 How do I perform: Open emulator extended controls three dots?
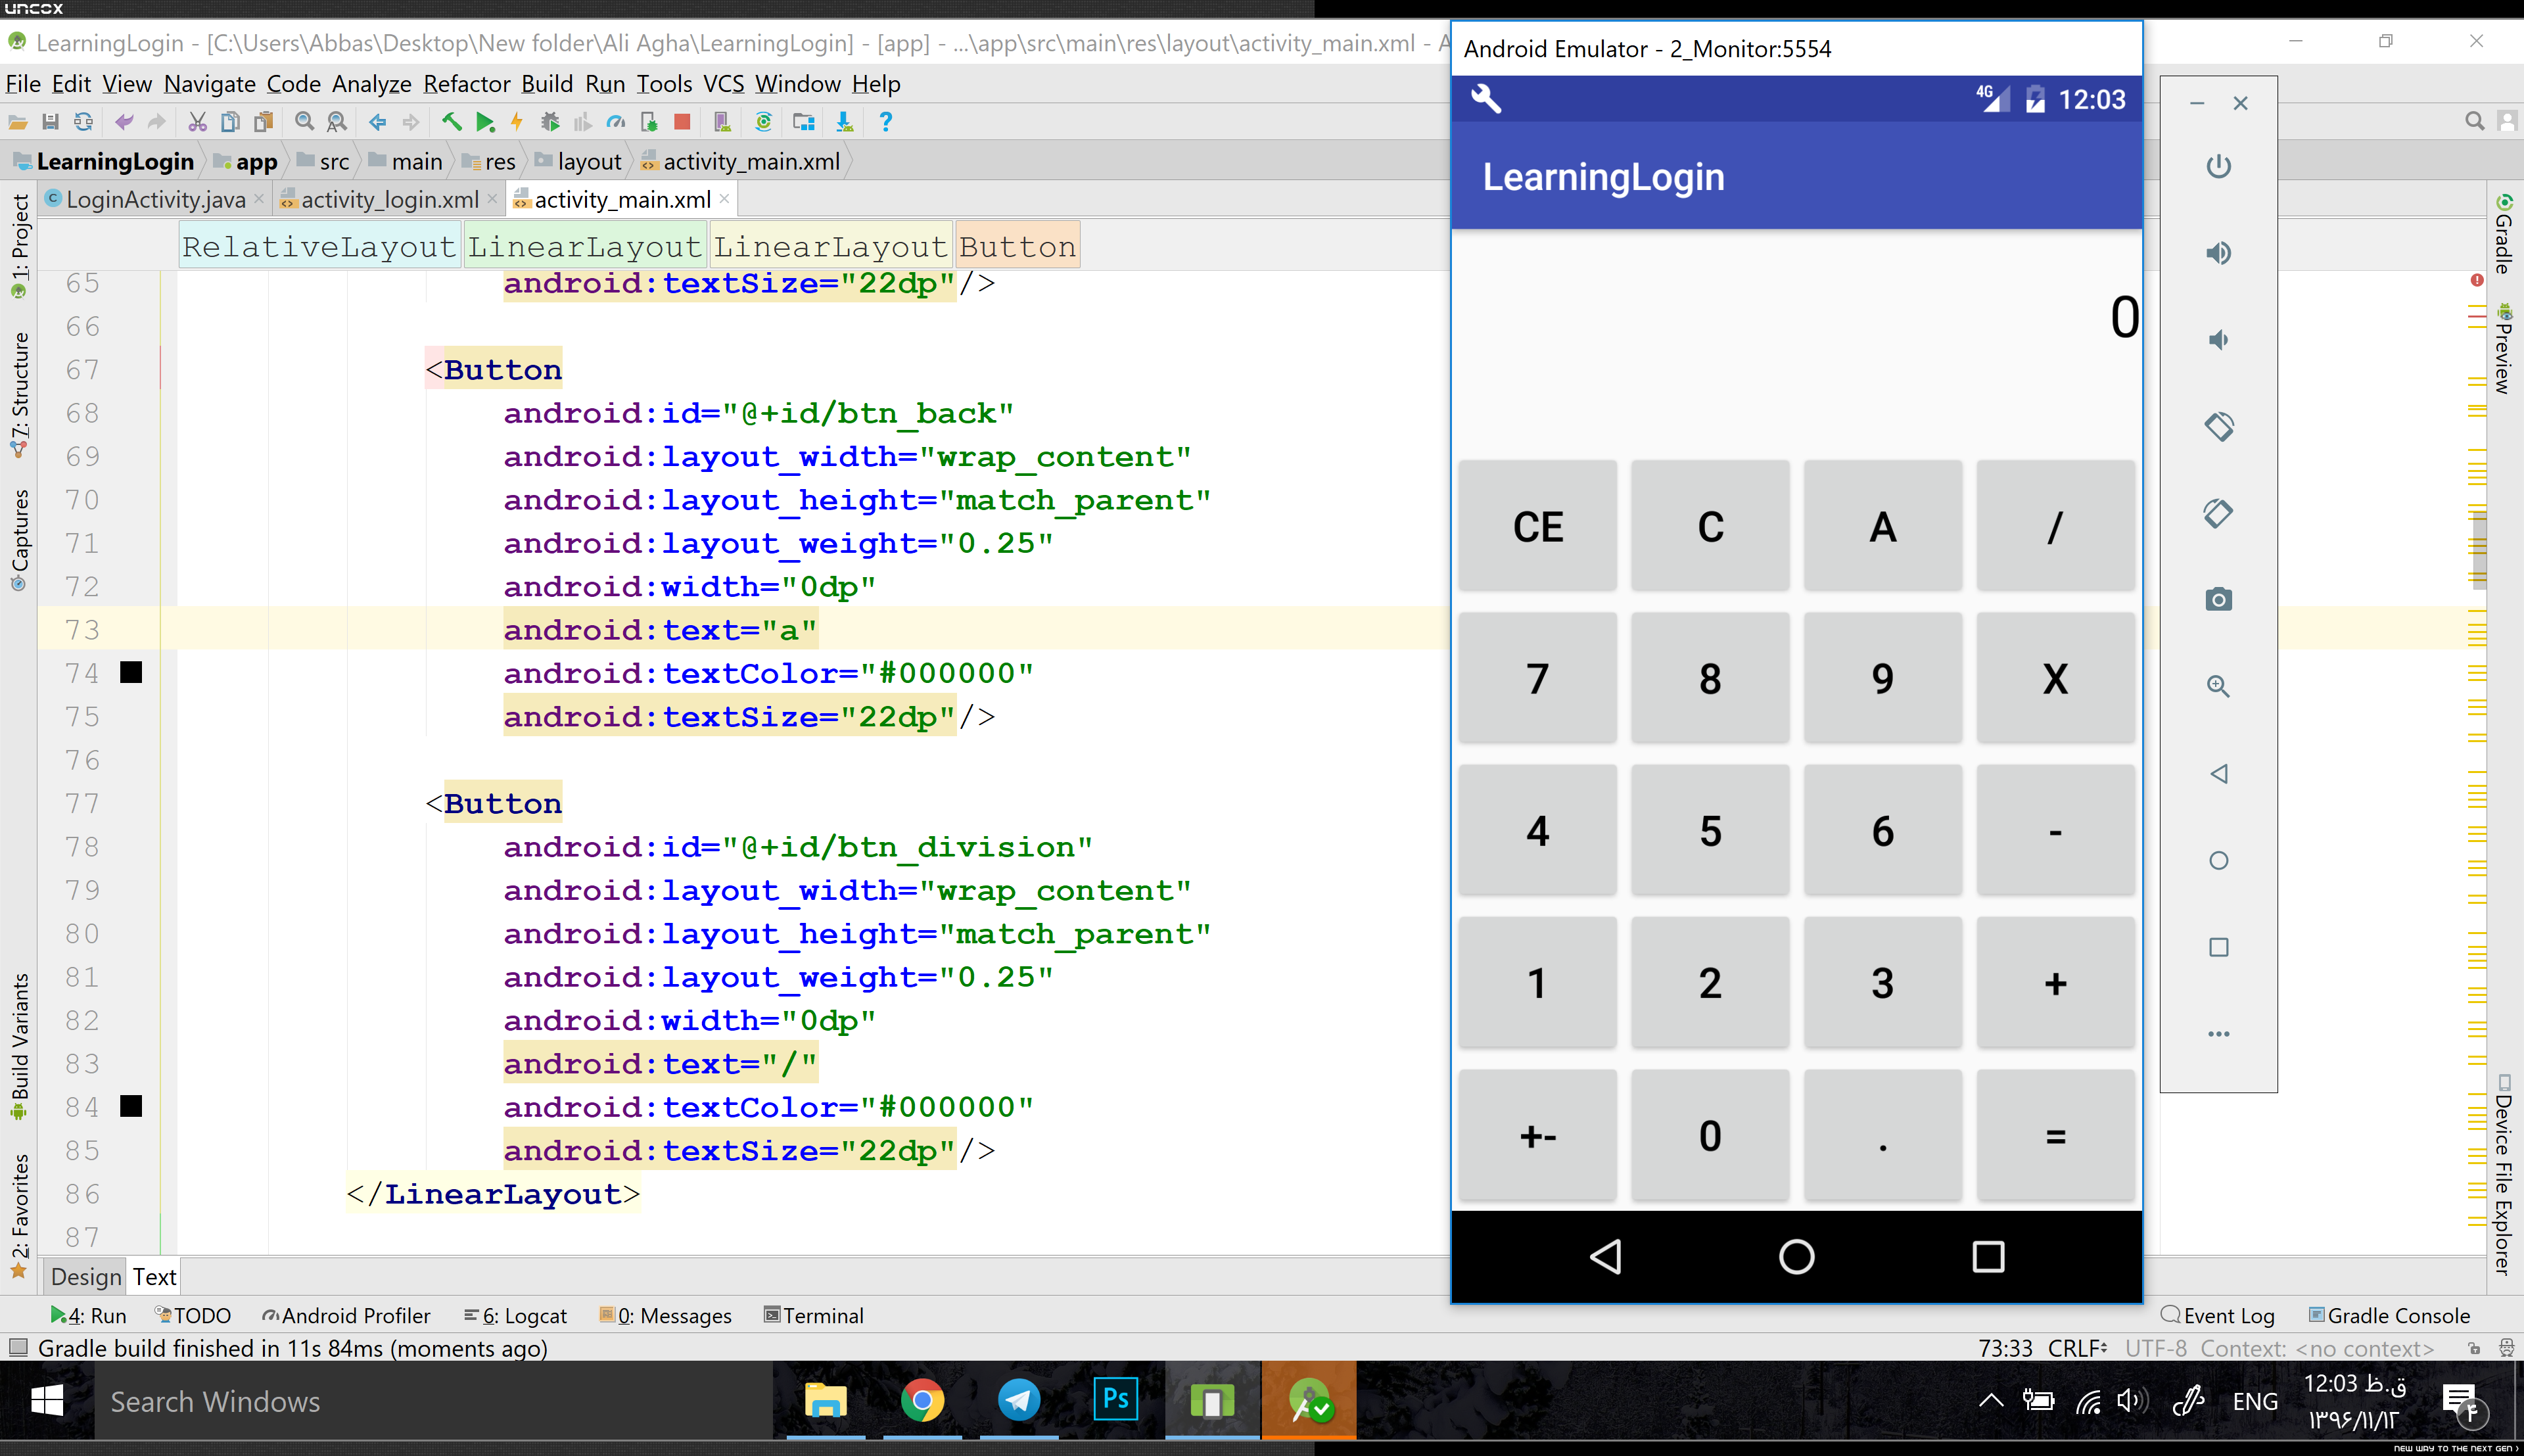[2218, 1034]
